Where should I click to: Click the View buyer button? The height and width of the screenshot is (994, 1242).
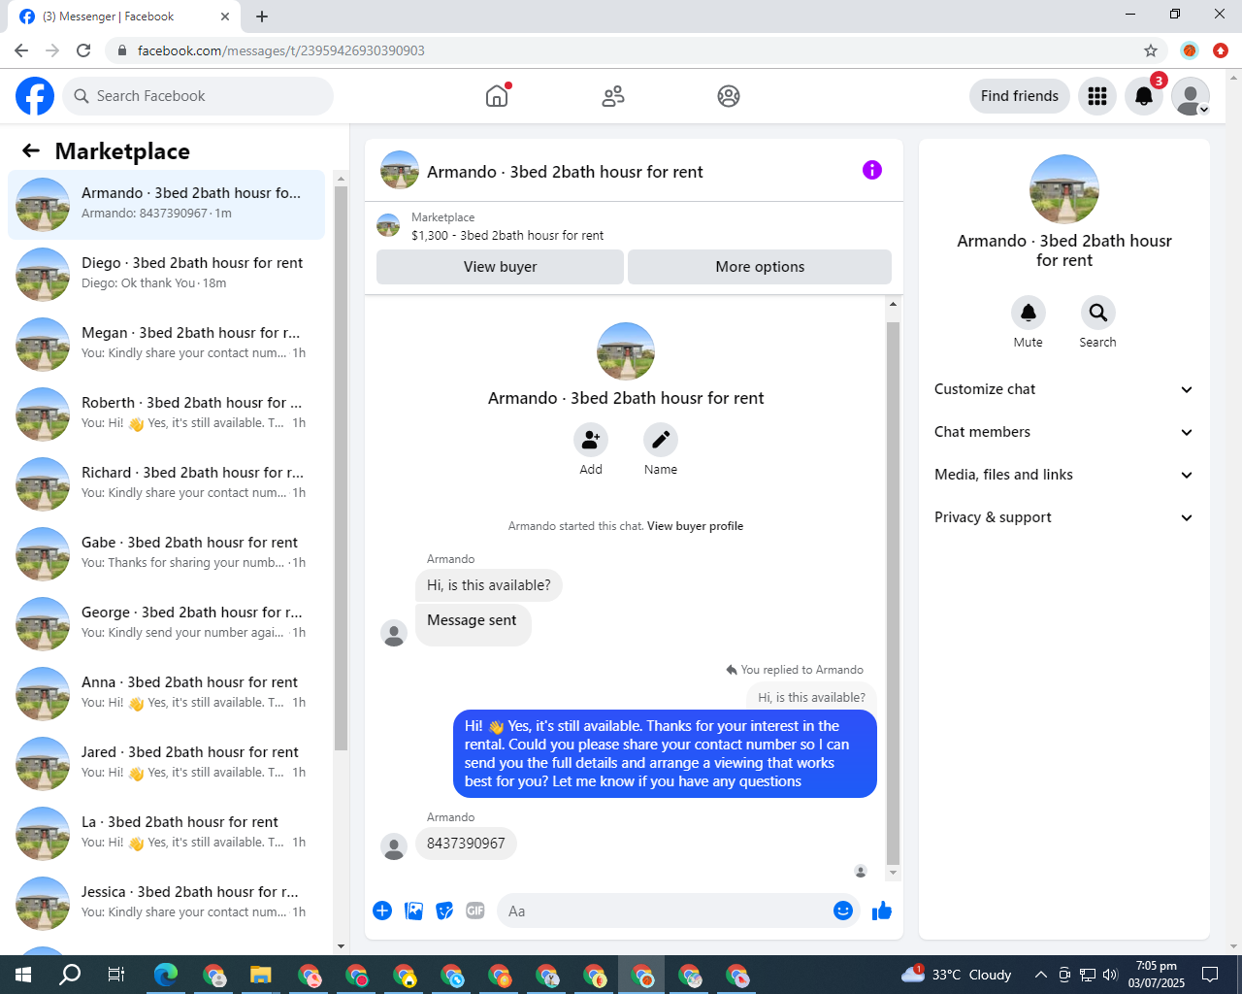click(500, 267)
